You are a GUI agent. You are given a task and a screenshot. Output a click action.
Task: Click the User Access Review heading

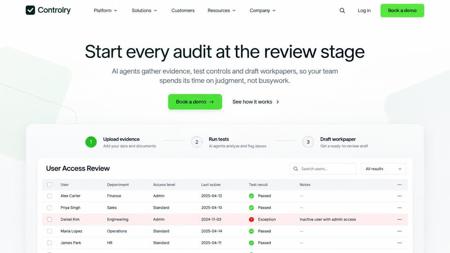78,168
